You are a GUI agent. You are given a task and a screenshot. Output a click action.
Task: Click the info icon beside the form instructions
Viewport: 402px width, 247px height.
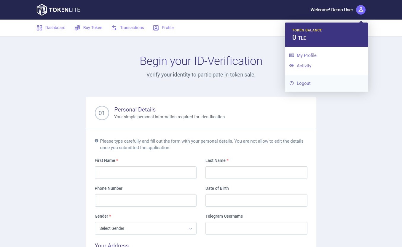click(x=96, y=141)
